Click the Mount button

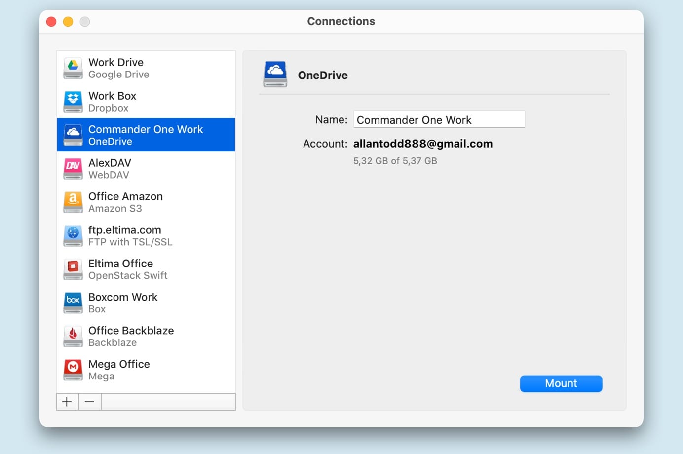click(x=561, y=383)
